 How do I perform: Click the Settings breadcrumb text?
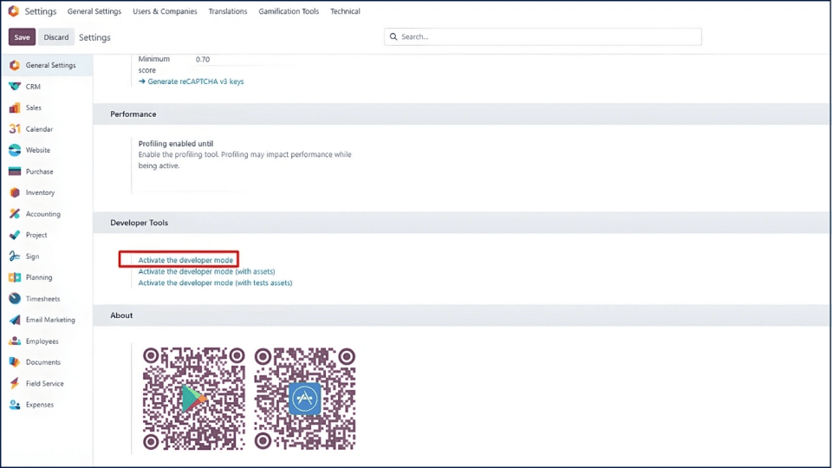tap(94, 37)
